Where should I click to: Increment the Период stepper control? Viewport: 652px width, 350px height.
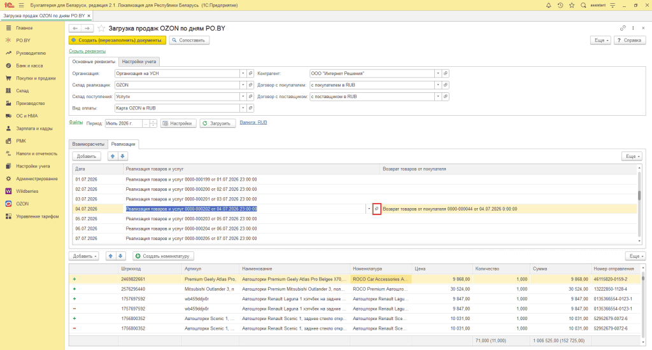[153, 122]
